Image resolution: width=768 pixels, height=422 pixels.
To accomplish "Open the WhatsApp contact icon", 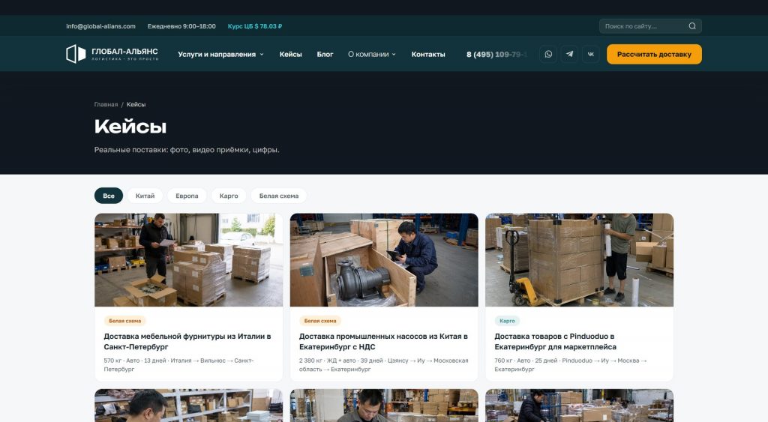I will [548, 54].
